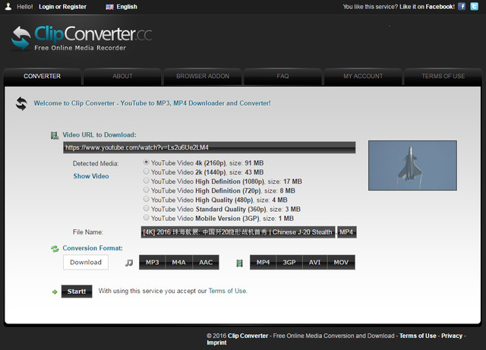
Task: Click the jet fighter video thumbnail
Action: coord(412,166)
